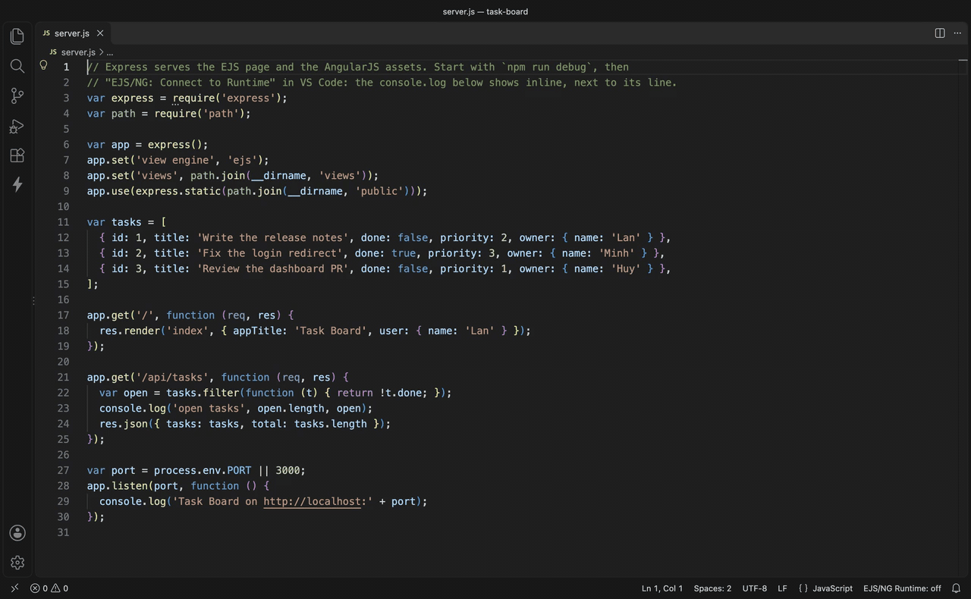This screenshot has width=971, height=599.
Task: Toggle the EJS/NG Runtime status
Action: click(902, 588)
